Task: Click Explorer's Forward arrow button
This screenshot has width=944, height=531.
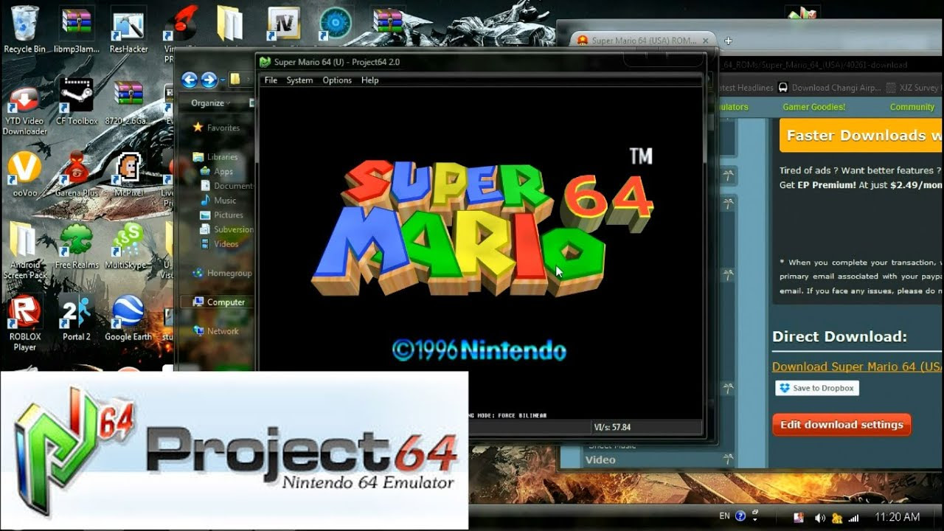Action: [x=209, y=80]
